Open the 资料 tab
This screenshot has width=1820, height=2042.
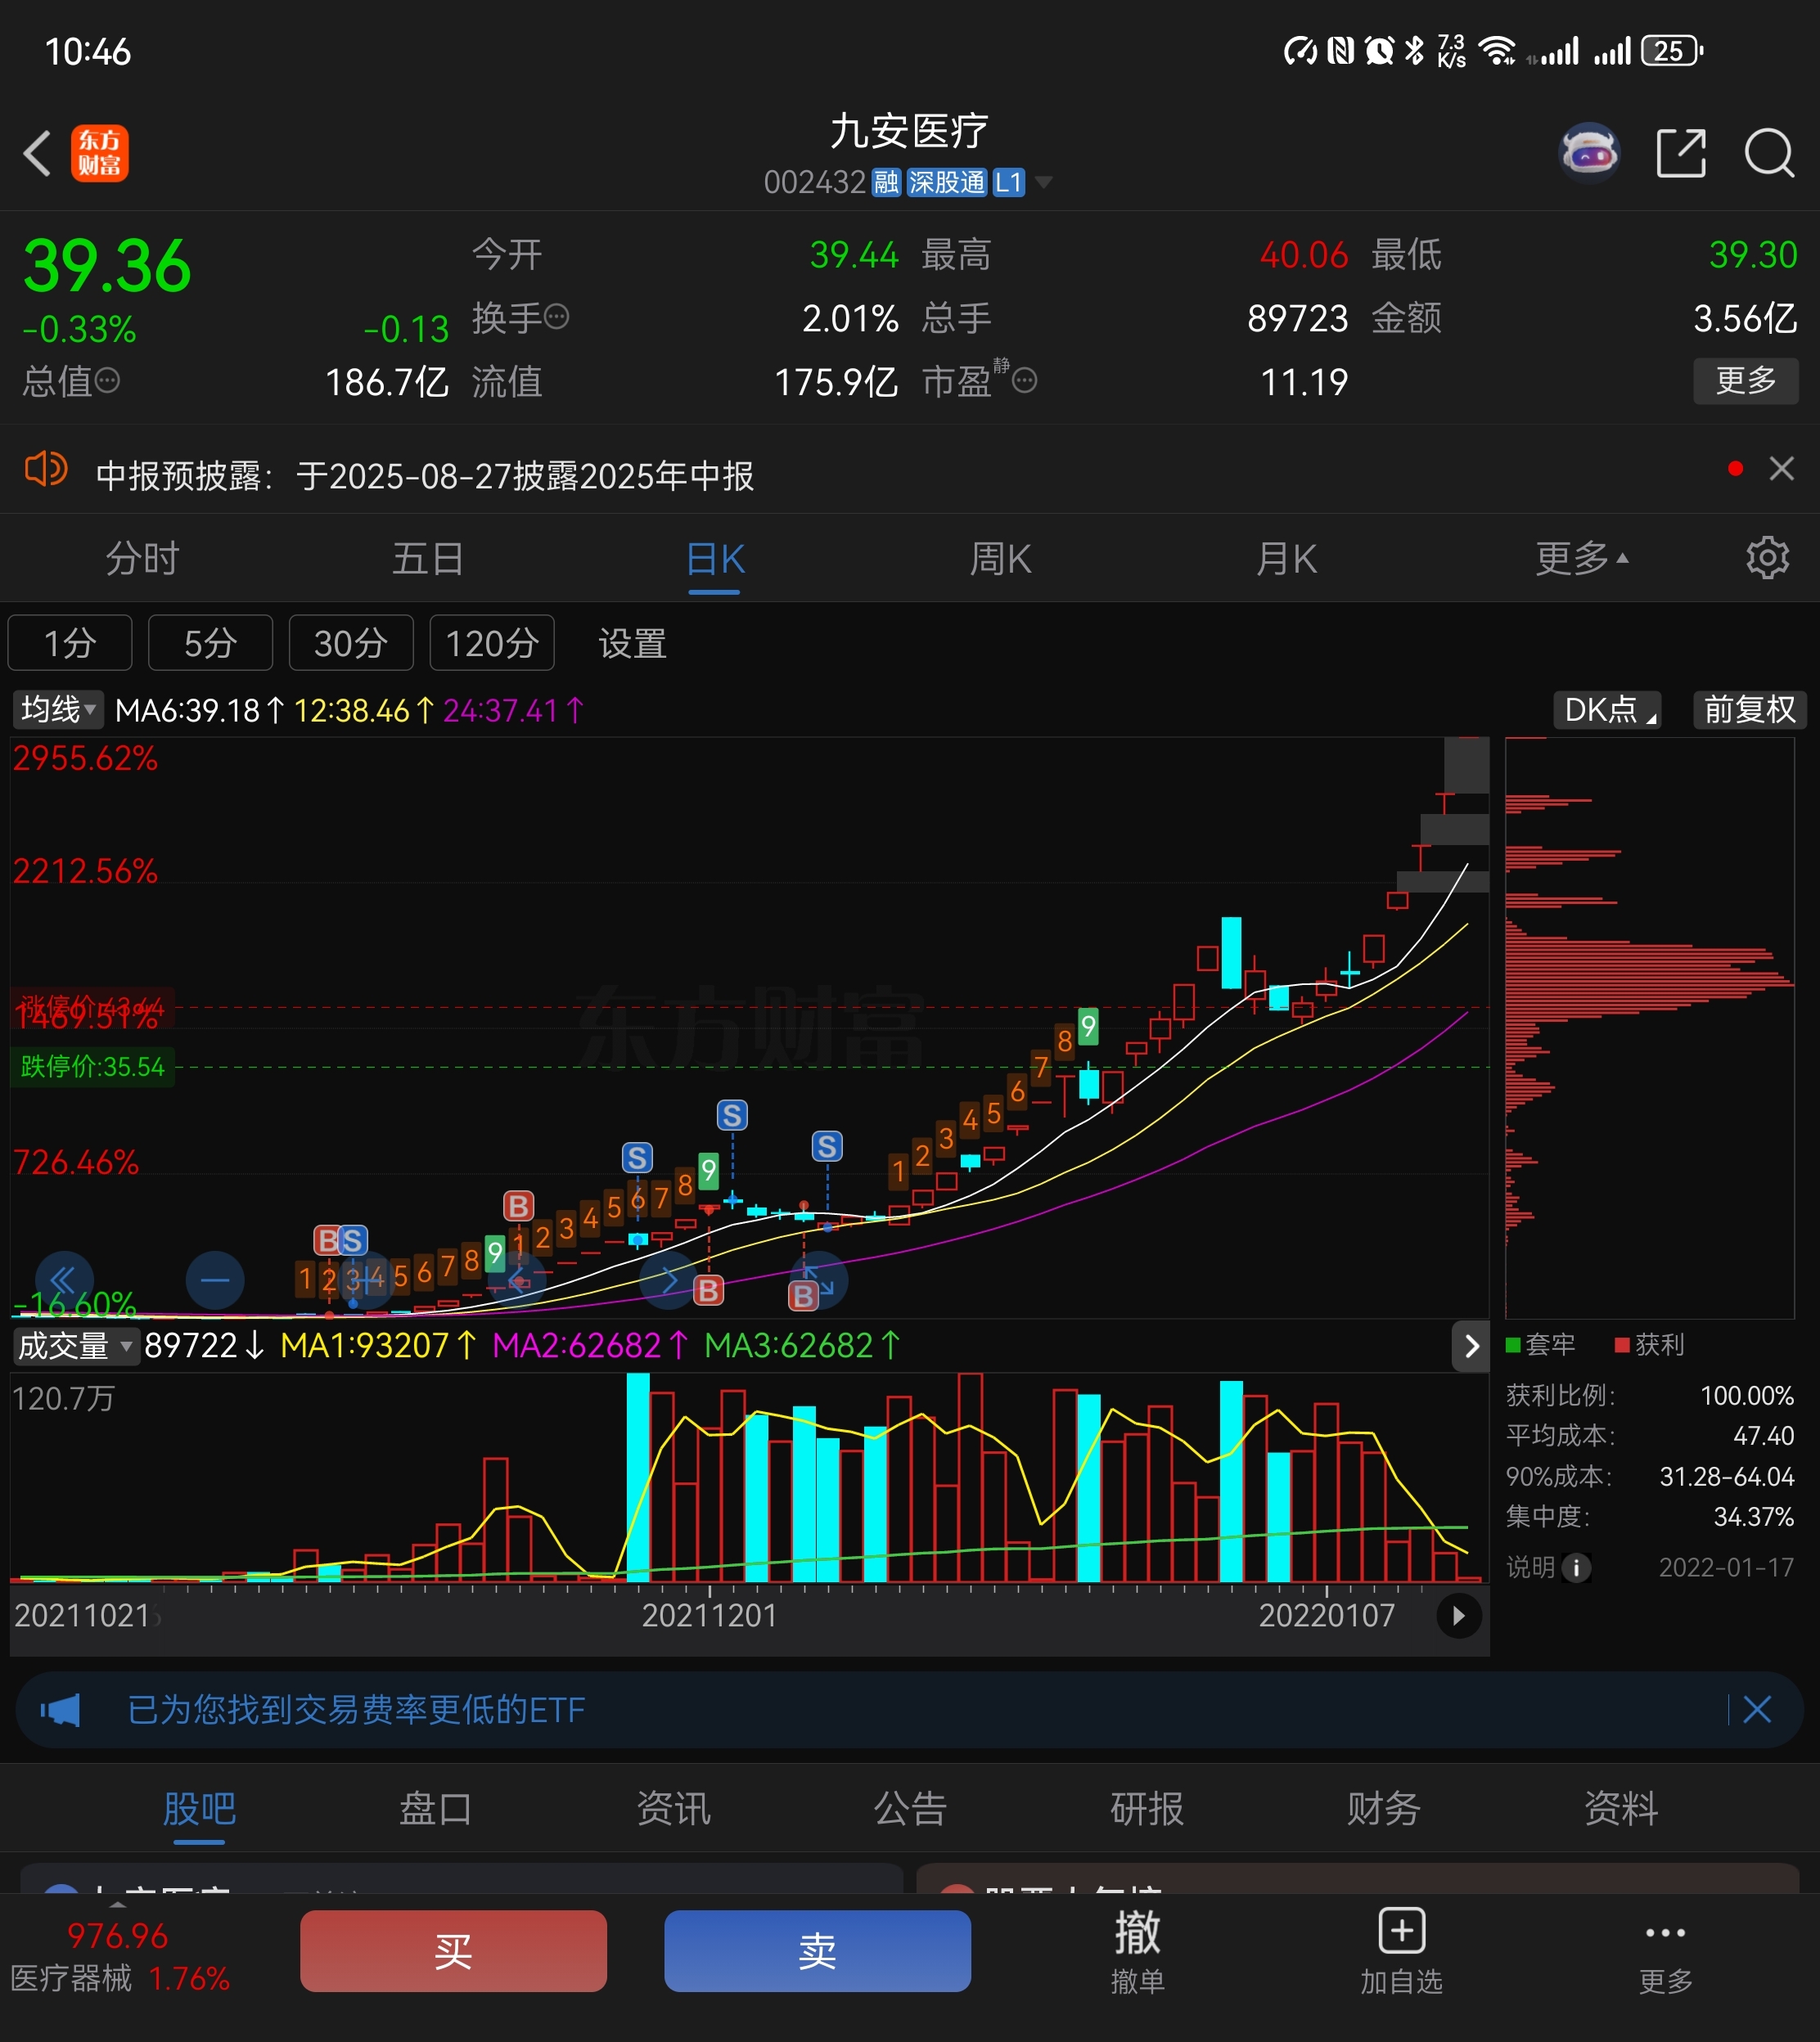tap(1621, 1809)
